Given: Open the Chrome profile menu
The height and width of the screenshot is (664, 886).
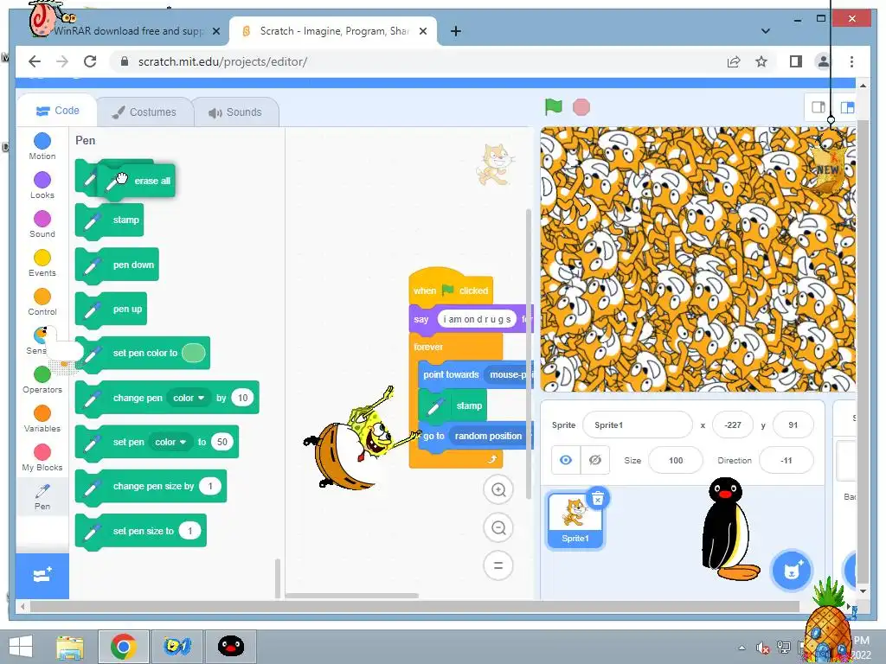Looking at the screenshot, I should [x=824, y=61].
